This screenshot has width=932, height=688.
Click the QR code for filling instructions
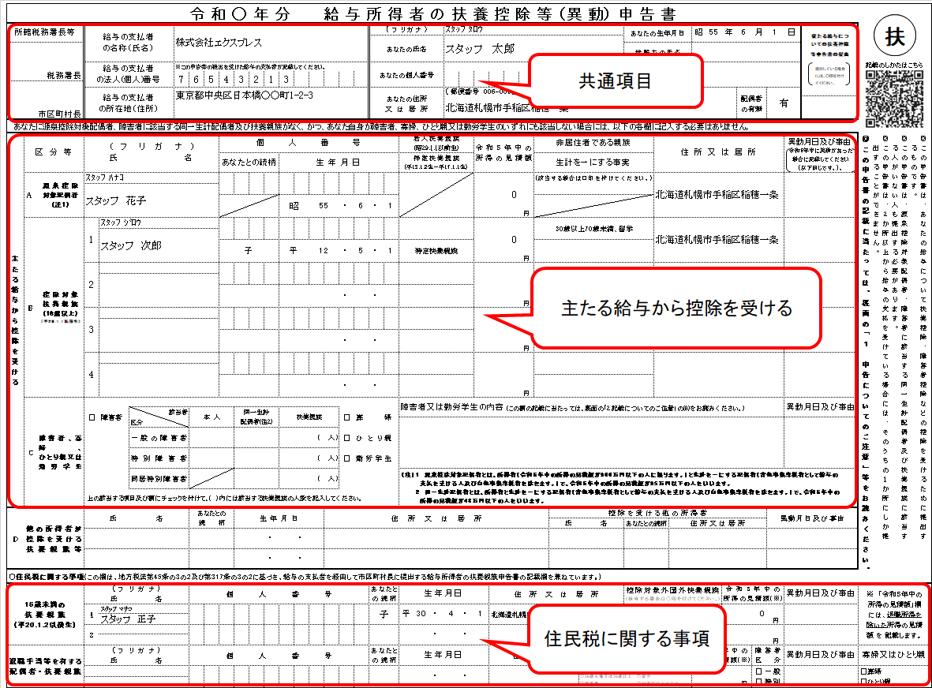(x=895, y=99)
